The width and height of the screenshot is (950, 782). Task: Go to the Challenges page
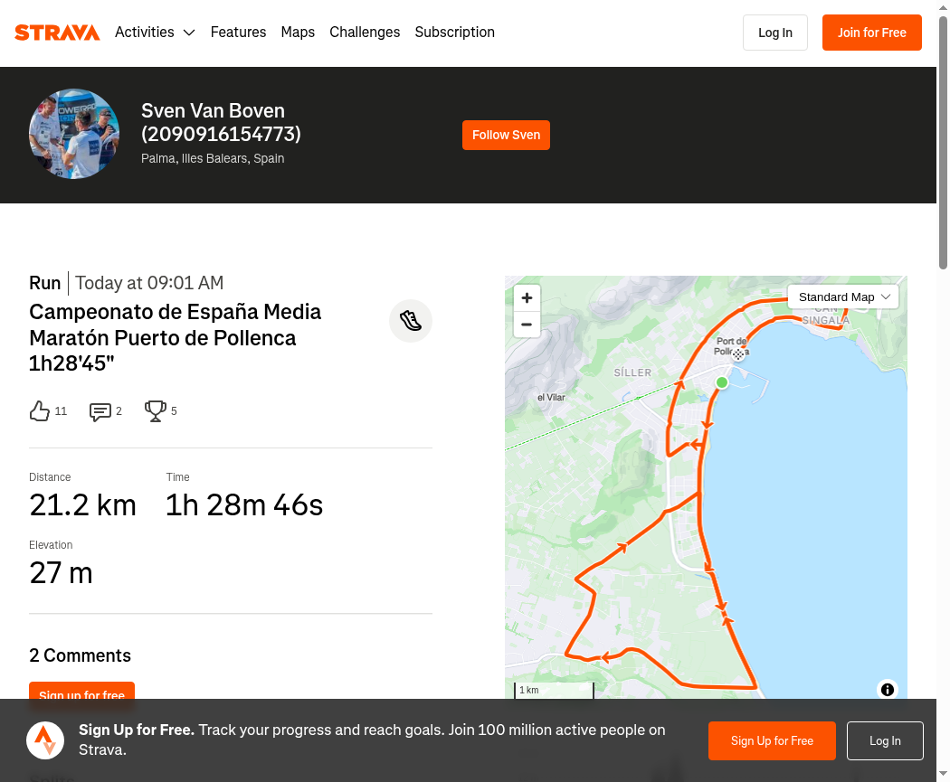[x=365, y=32]
